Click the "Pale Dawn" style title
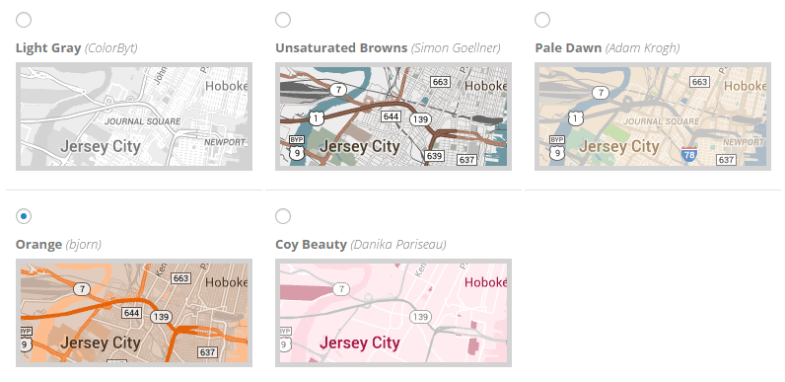 tap(568, 48)
